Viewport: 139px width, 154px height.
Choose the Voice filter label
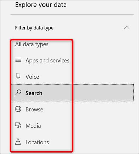coord(32,77)
